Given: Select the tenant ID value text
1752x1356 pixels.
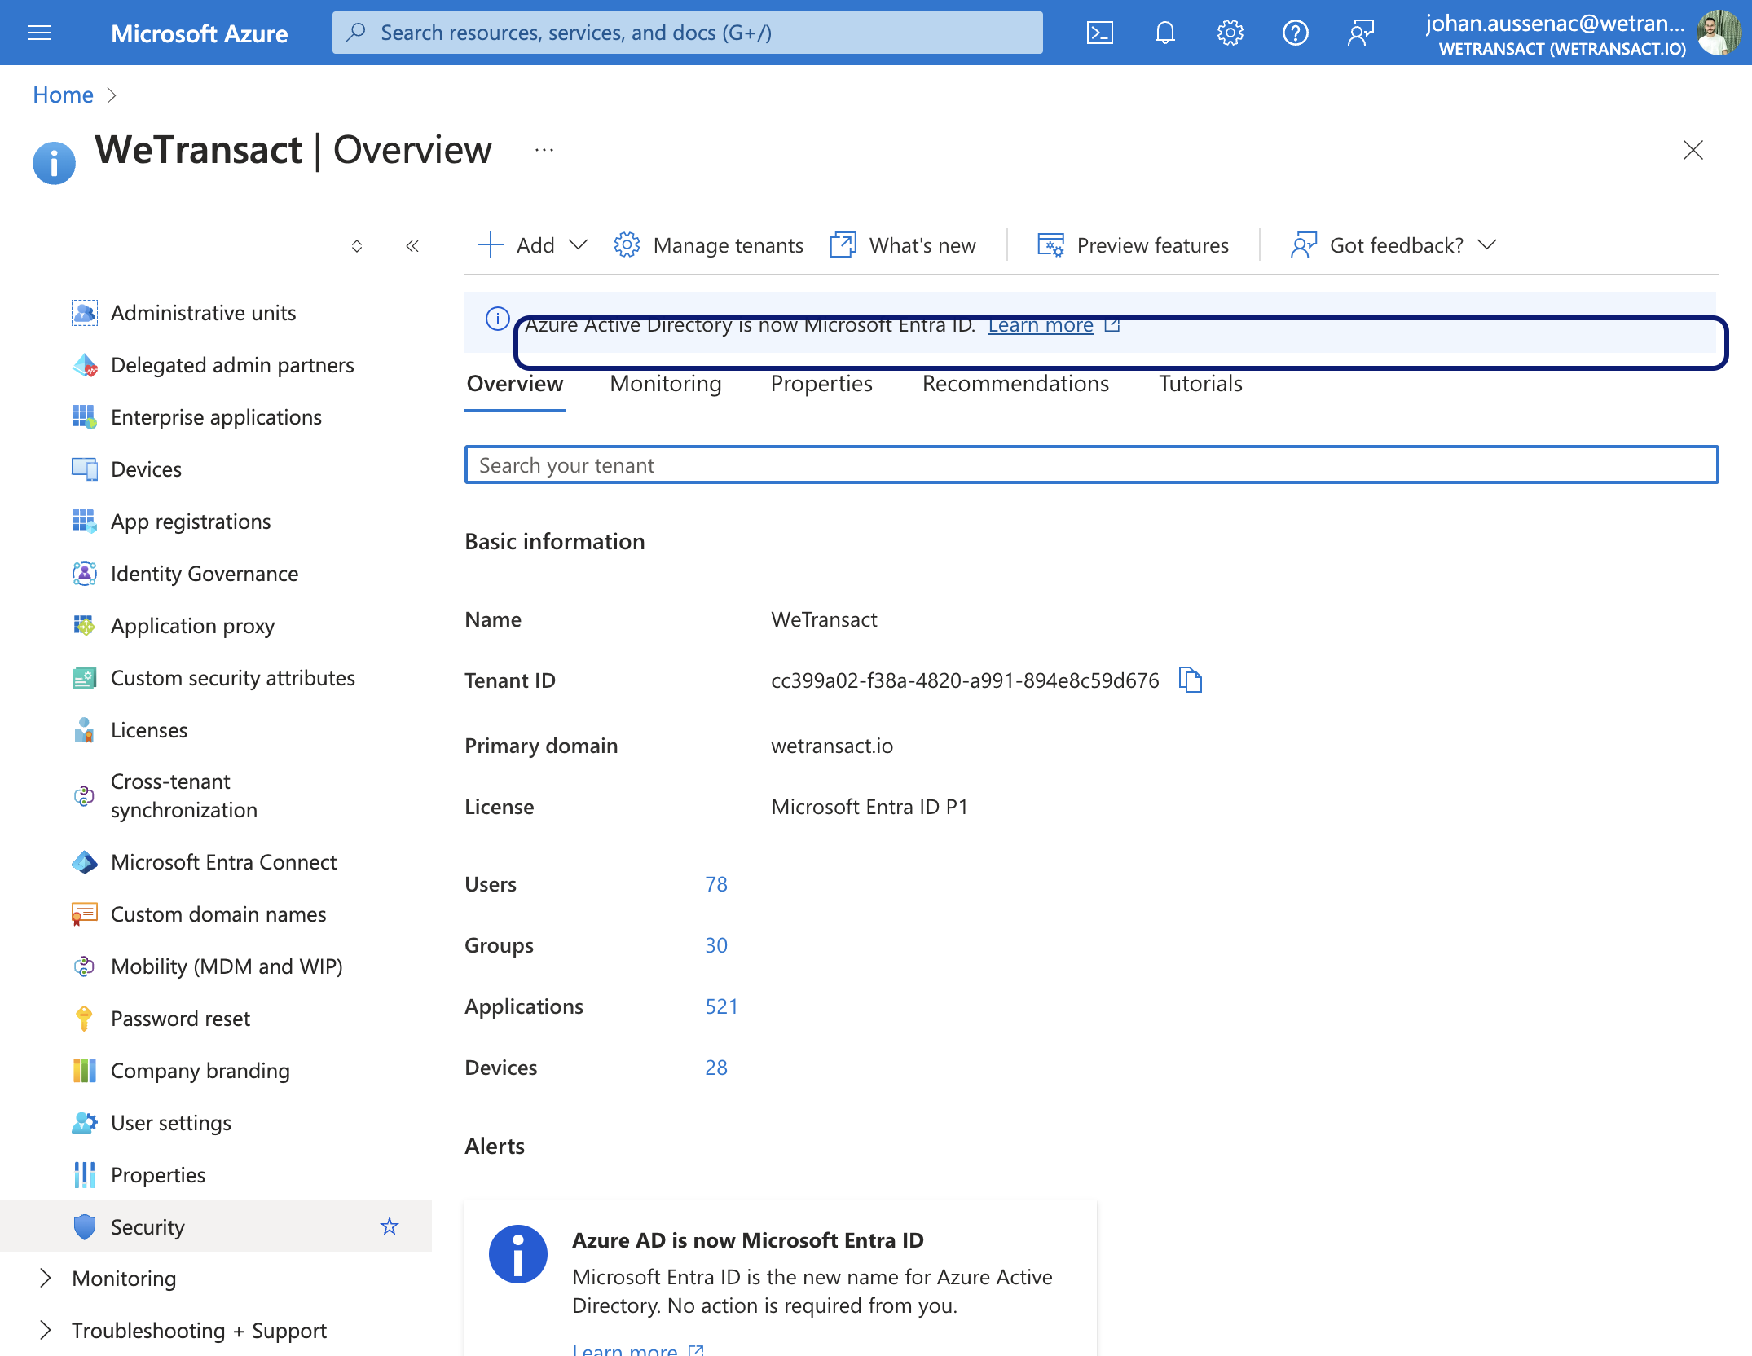Looking at the screenshot, I should click(x=965, y=680).
